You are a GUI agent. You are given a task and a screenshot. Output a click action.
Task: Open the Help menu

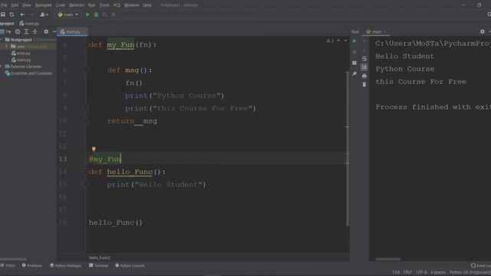coord(147,5)
